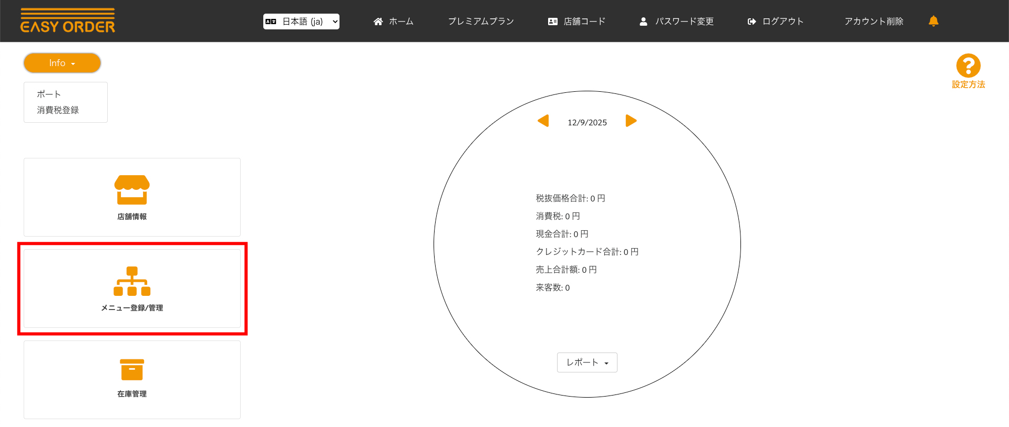Navigate to ホーム in the top menu
1009x427 pixels.
click(394, 22)
